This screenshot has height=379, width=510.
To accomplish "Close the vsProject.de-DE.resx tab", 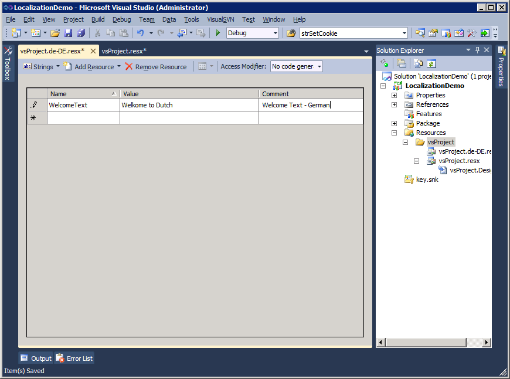I will (93, 51).
